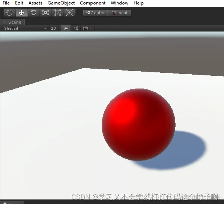Image resolution: width=224 pixels, height=204 pixels.
Task: Select the Rotate tool
Action: tap(33, 13)
